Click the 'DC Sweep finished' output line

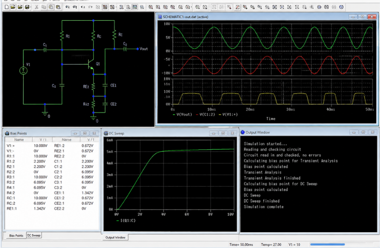pyautogui.click(x=262, y=201)
